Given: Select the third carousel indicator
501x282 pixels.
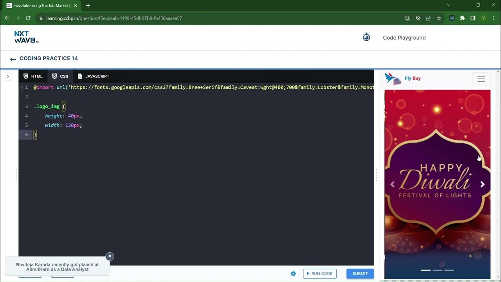Looking at the screenshot, I should 449,270.
